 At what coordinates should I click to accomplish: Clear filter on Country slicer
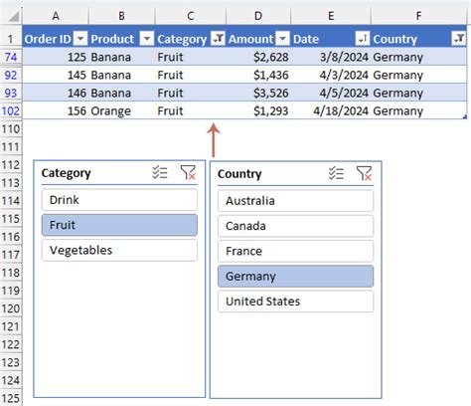click(364, 173)
